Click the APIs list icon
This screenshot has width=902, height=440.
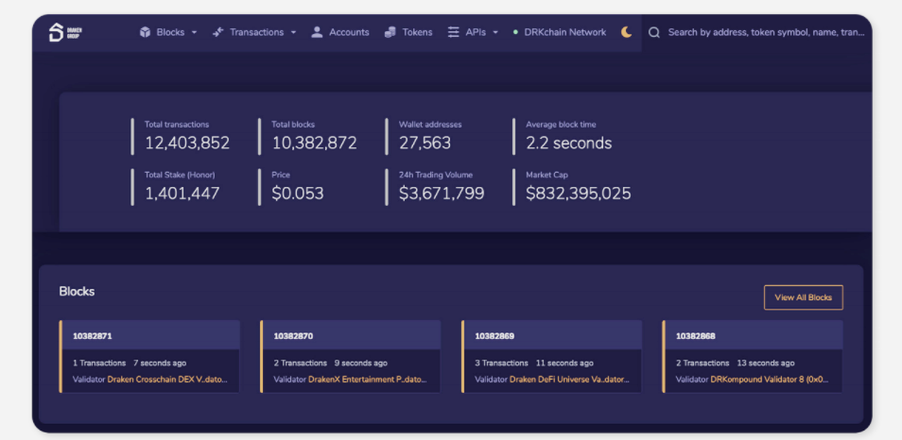pyautogui.click(x=454, y=32)
